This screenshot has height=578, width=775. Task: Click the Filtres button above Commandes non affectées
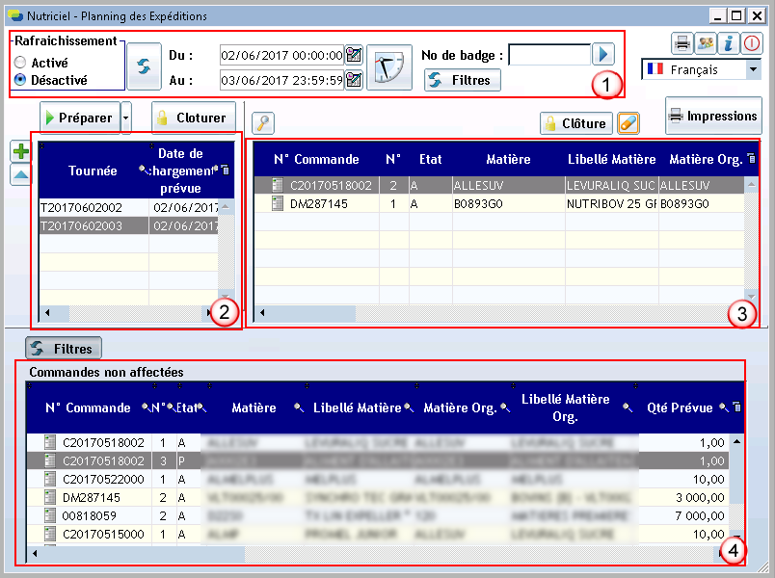coord(64,349)
